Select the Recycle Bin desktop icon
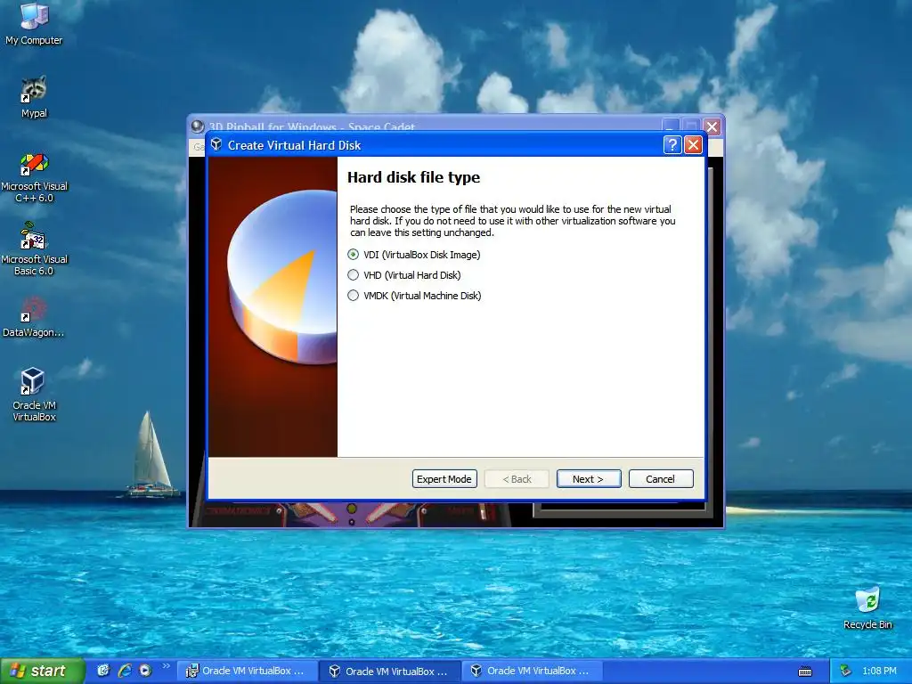This screenshot has width=912, height=684. coord(867,607)
